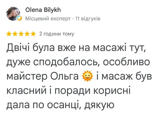This screenshot has width=156, height=114.
Task: Click the first rating star
Action: tap(9, 34)
